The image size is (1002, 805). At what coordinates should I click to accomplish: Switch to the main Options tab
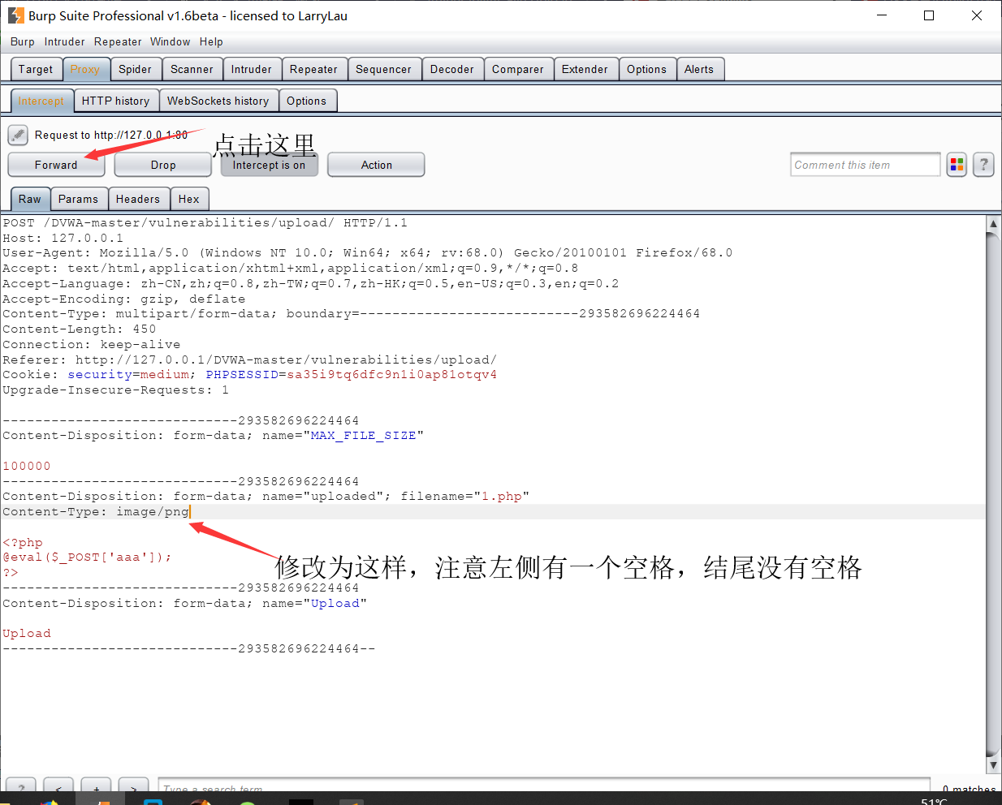(x=646, y=69)
